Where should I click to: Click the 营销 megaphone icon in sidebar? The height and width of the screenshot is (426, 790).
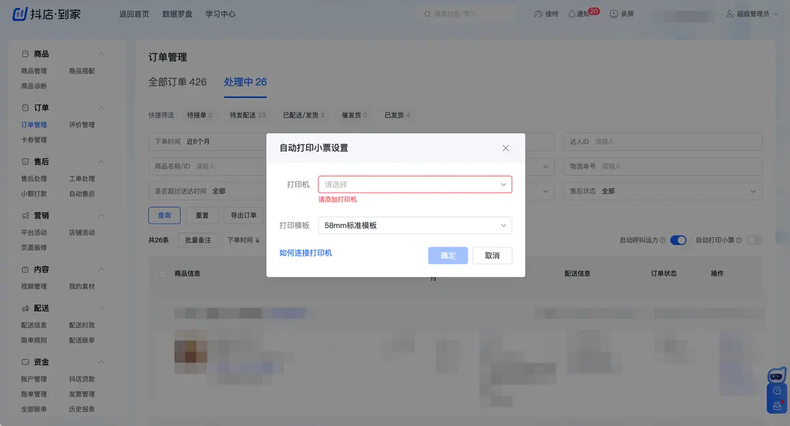25,216
